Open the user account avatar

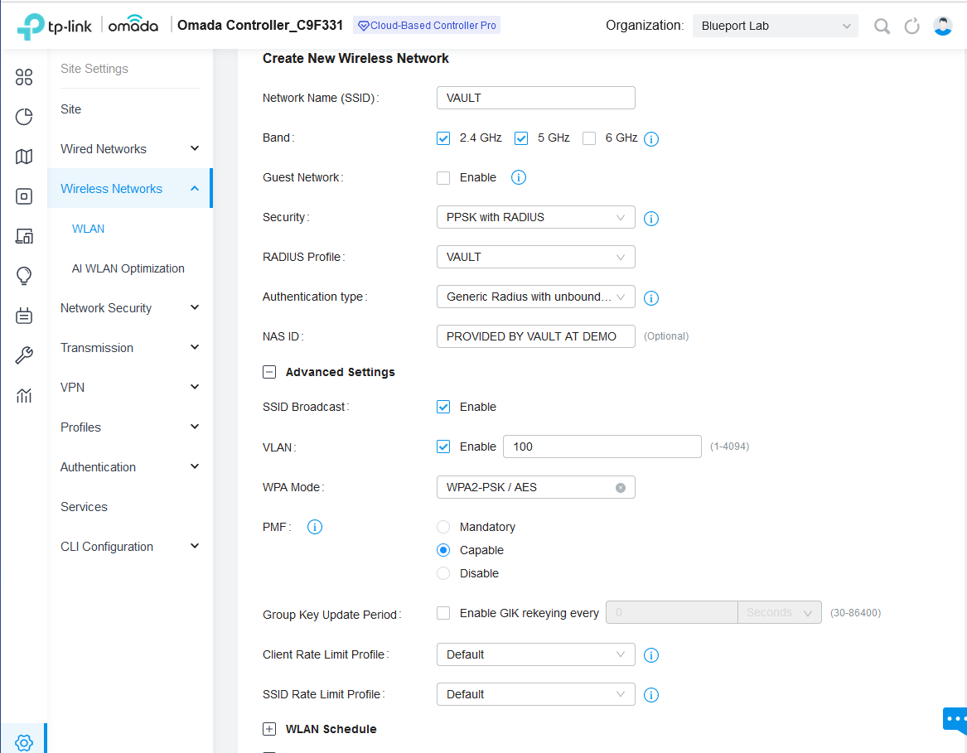pyautogui.click(x=943, y=26)
